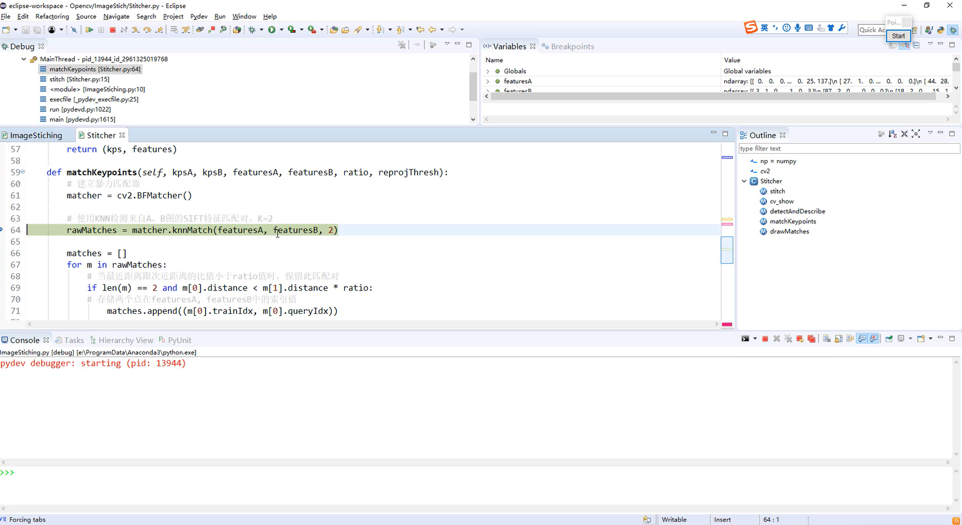This screenshot has width=962, height=525.
Task: Collapse the MainThread tree node
Action: [24, 59]
